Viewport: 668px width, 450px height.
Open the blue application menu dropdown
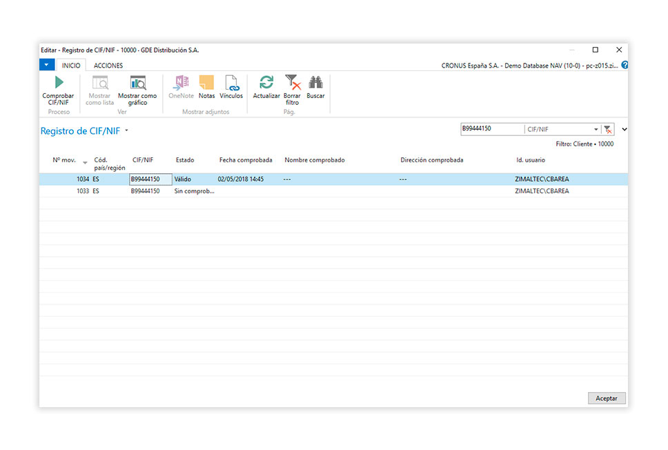coord(46,65)
